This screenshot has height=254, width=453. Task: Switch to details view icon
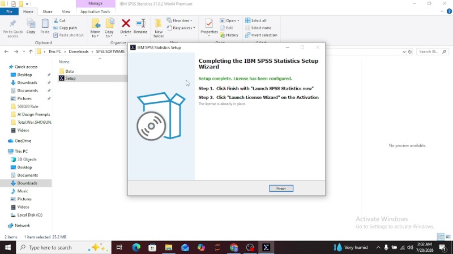(441, 236)
